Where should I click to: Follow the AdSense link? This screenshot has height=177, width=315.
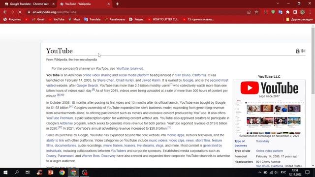pos(66,123)
